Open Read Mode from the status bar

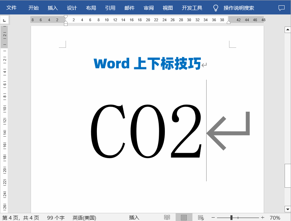click(167, 217)
